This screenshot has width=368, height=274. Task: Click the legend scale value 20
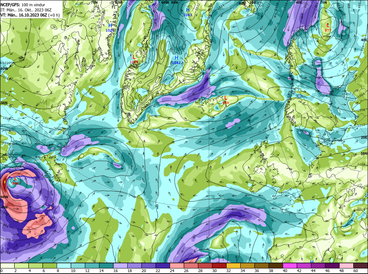coord(144,271)
